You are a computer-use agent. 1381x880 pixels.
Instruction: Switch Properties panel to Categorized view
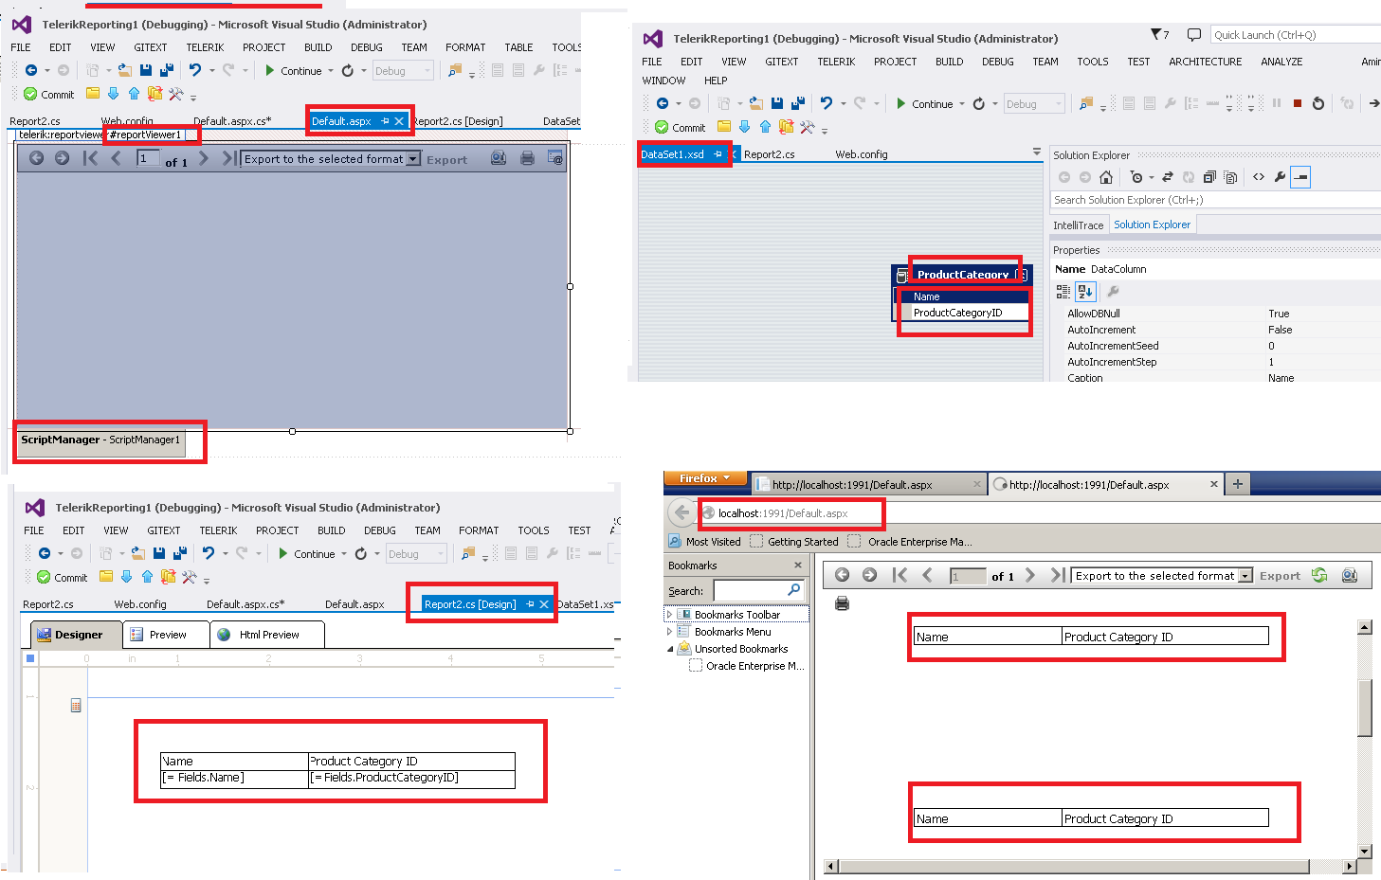point(1063,292)
